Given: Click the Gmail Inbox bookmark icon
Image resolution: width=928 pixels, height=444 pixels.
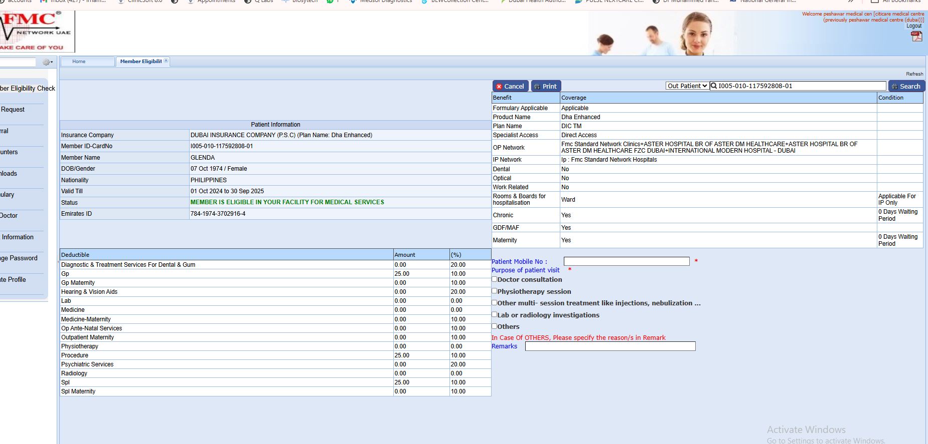Looking at the screenshot, I should (44, 2).
